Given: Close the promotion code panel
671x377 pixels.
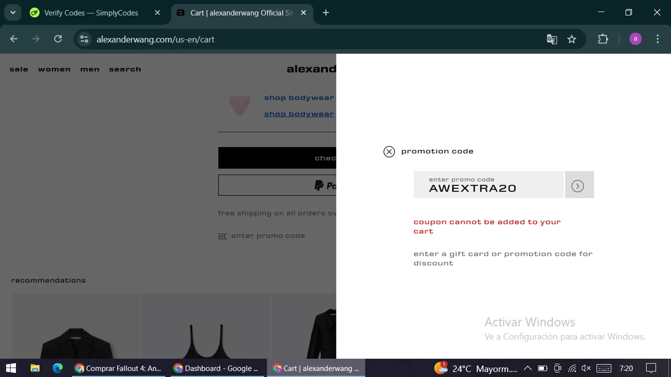Looking at the screenshot, I should click(389, 152).
